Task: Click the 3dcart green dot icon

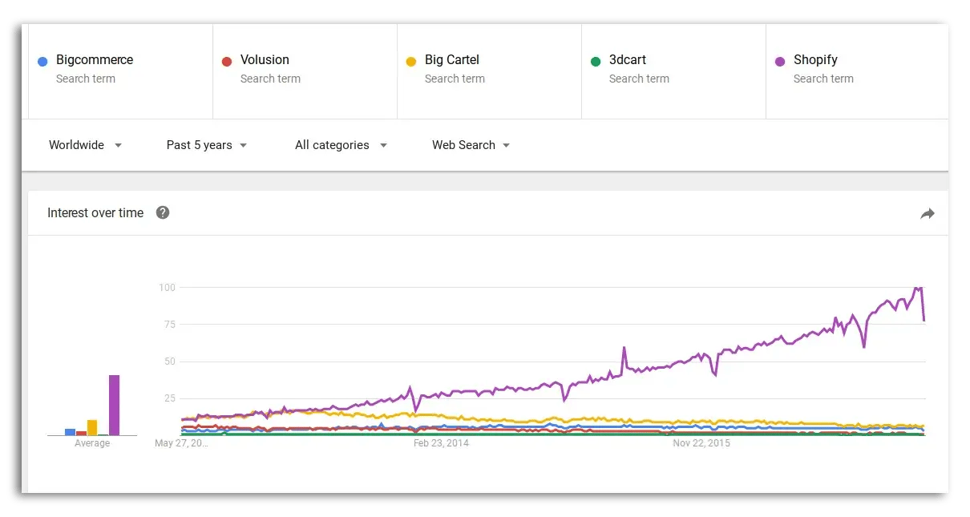Action: pyautogui.click(x=596, y=59)
